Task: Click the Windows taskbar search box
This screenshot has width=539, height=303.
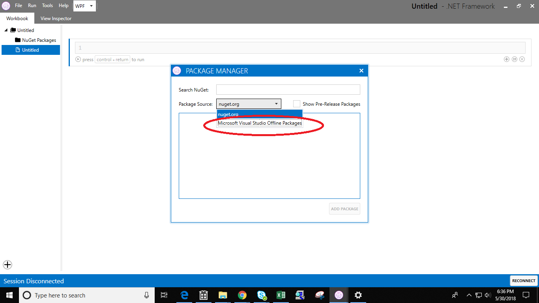Action: [87, 295]
